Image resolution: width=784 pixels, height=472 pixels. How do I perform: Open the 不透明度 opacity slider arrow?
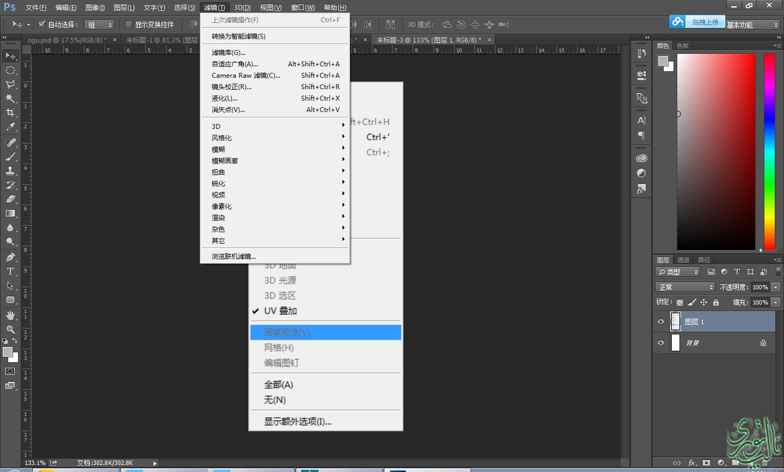click(776, 287)
